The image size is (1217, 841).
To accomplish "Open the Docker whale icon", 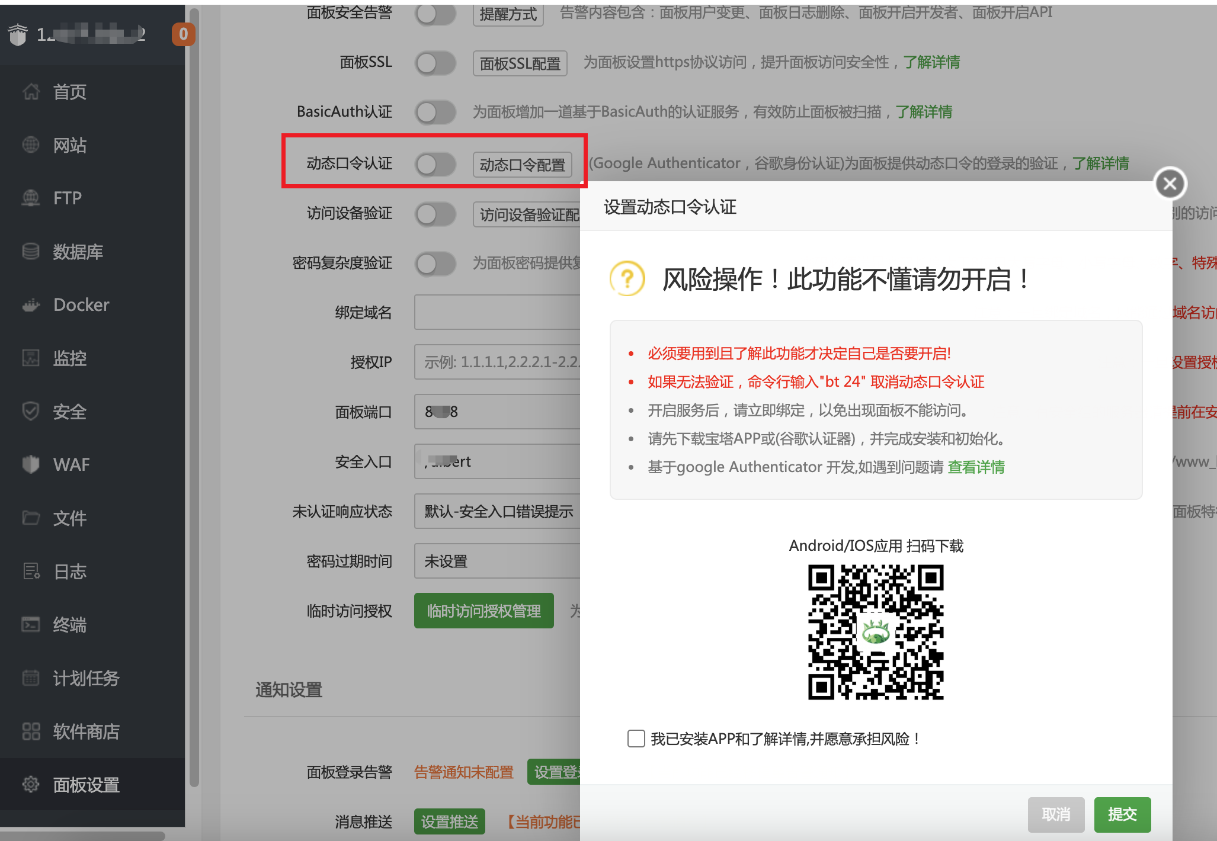I will tap(31, 305).
